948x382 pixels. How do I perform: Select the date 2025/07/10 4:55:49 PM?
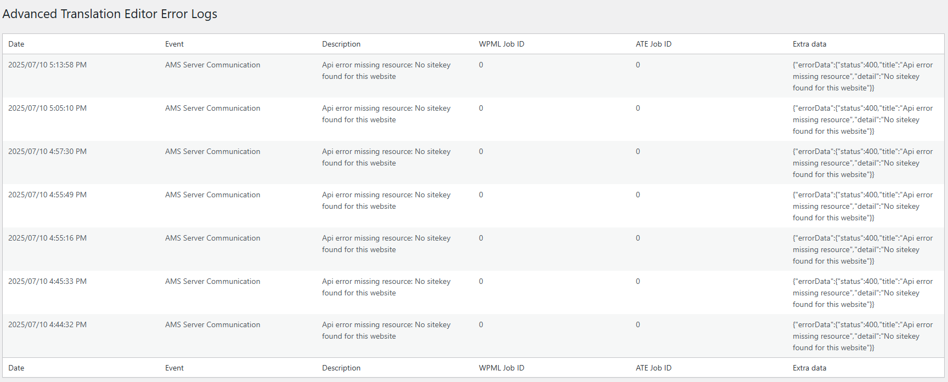(x=47, y=195)
